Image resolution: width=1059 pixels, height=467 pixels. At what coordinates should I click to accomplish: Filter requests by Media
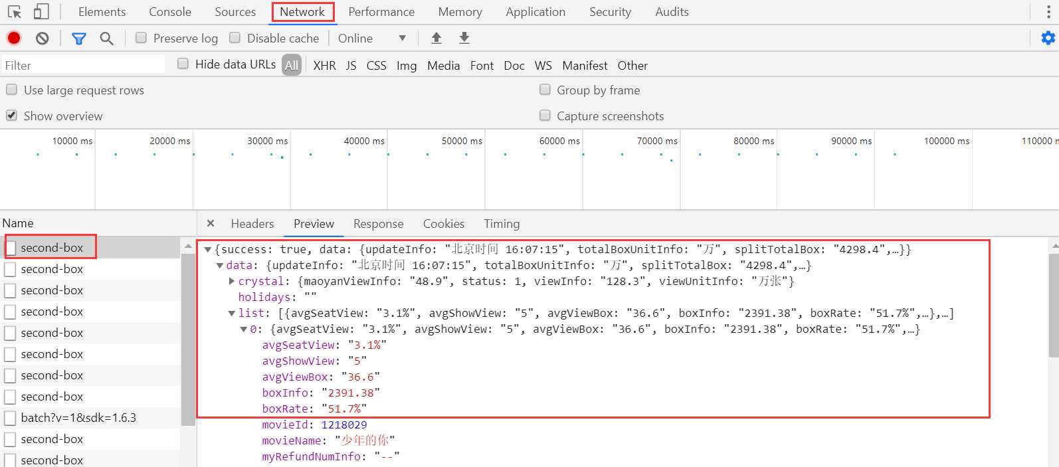tap(443, 65)
